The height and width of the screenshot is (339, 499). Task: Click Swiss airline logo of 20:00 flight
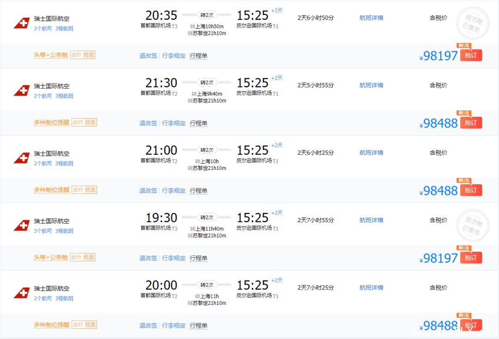(x=21, y=293)
